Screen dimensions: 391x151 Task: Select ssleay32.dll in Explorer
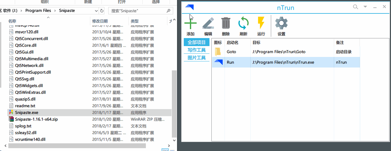[26, 133]
